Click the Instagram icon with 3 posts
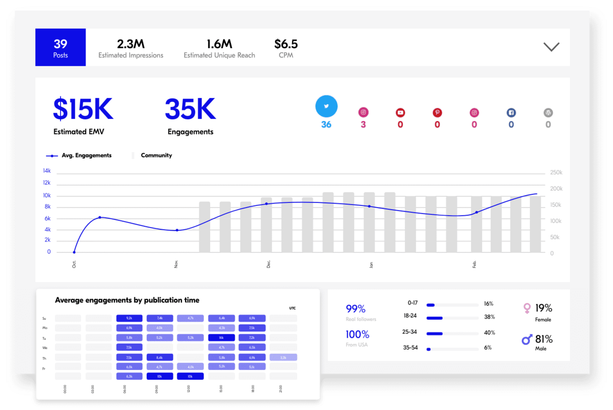 pos(363,112)
